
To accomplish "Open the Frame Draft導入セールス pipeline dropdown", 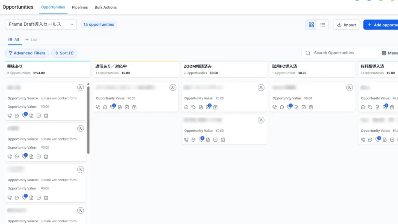I will click(x=41, y=24).
